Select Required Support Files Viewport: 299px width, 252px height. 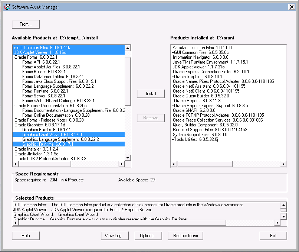coord(210,130)
